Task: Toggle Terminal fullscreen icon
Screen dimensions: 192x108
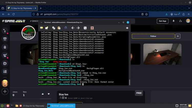Action: click(127, 28)
